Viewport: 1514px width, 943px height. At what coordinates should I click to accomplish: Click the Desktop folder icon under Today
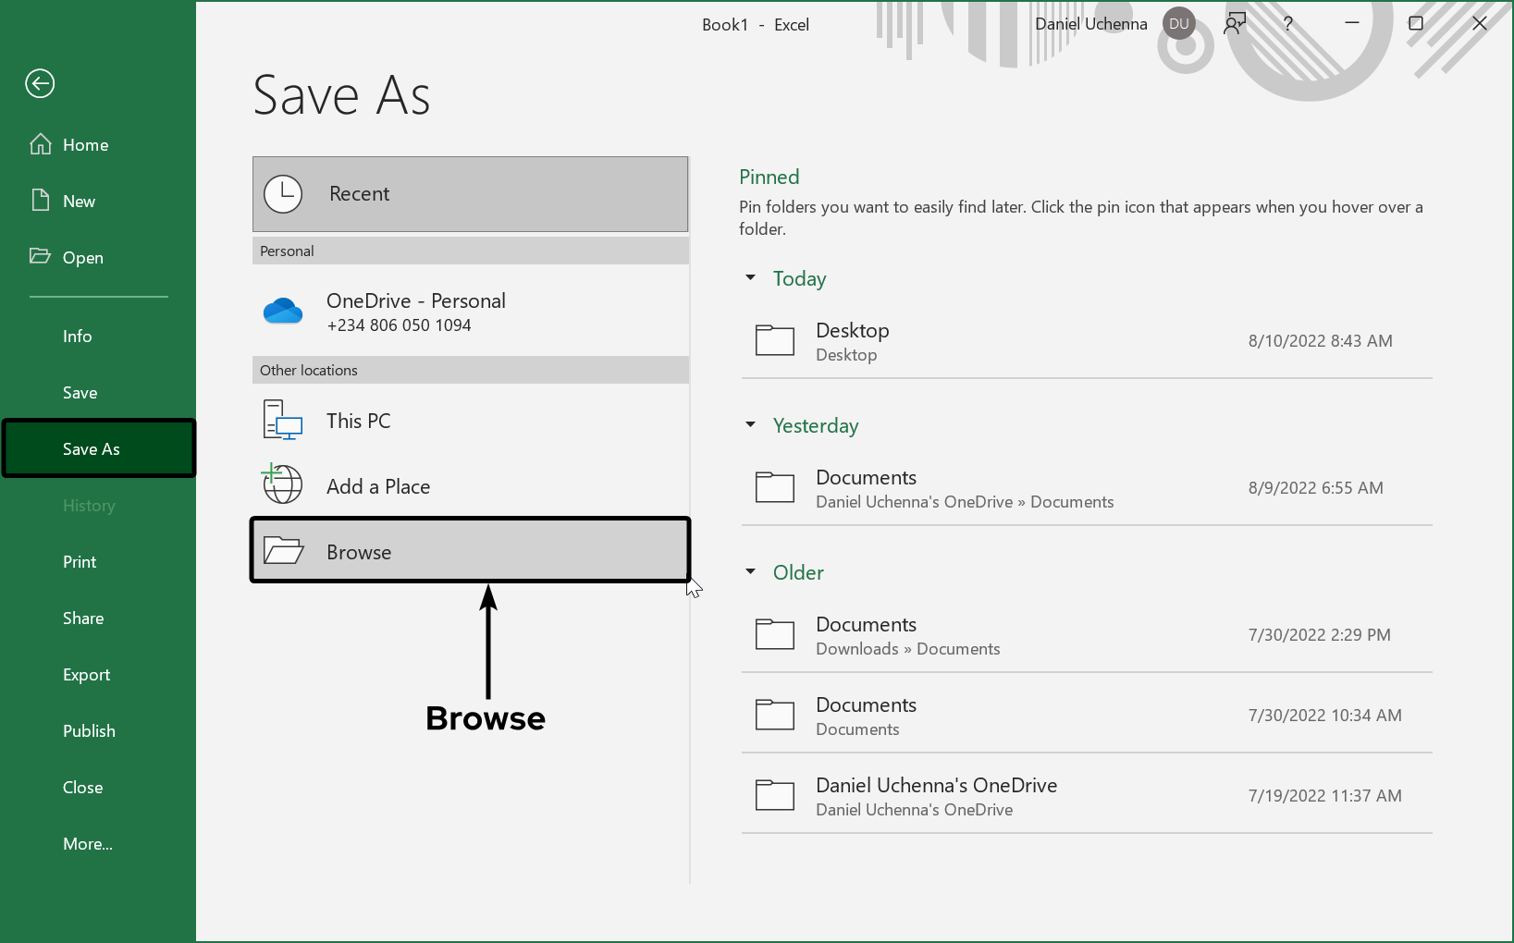(x=774, y=340)
